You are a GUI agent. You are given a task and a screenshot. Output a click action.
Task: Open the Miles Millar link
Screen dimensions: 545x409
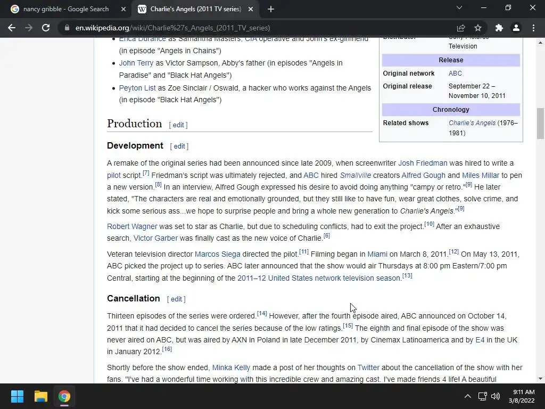click(x=481, y=175)
